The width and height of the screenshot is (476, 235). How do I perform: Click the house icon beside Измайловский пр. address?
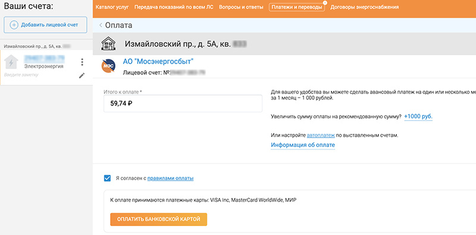click(x=108, y=44)
